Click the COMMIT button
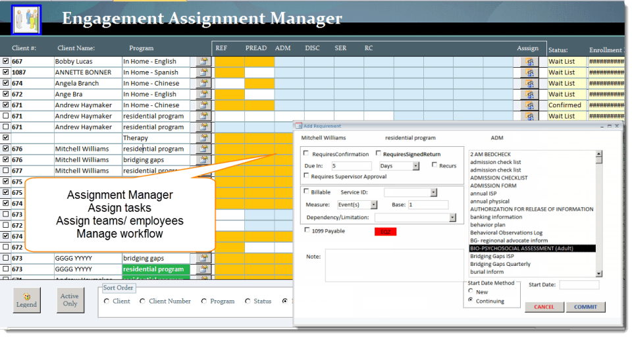The image size is (632, 337). tap(585, 307)
